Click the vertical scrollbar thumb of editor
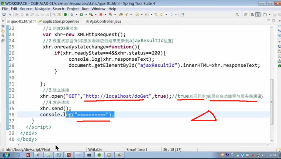Screen dimensions: 281x159 [272, 102]
